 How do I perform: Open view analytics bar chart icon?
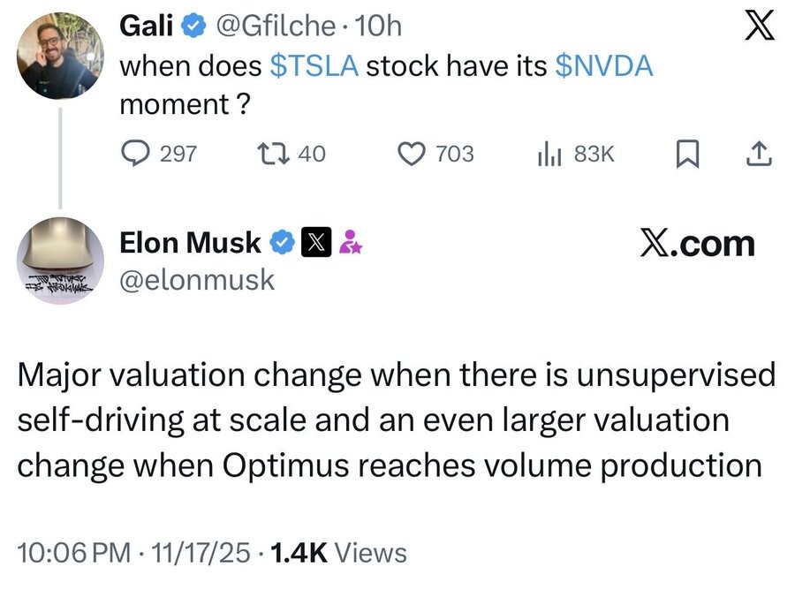550,155
